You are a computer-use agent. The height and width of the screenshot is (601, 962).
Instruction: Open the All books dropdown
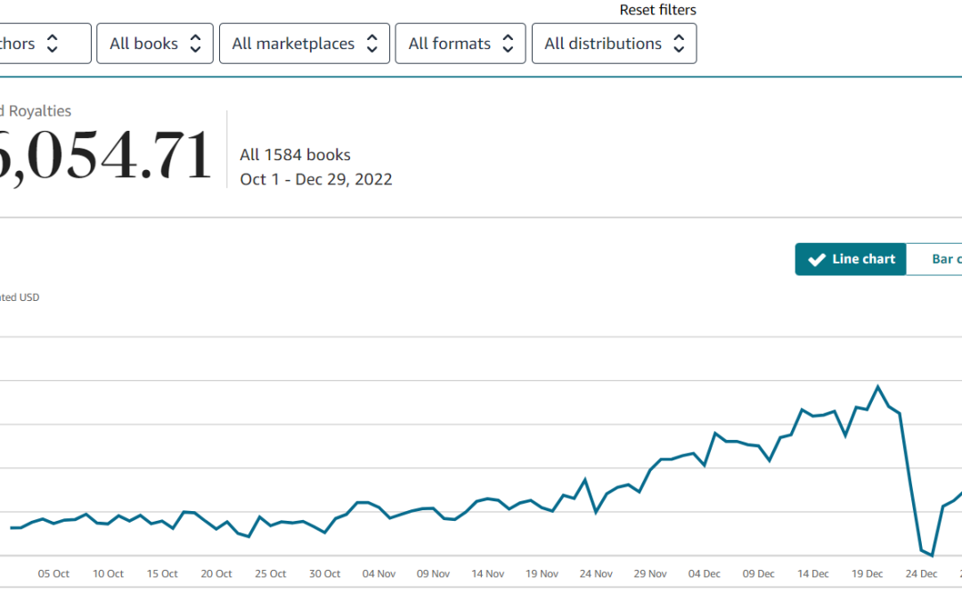click(x=154, y=43)
